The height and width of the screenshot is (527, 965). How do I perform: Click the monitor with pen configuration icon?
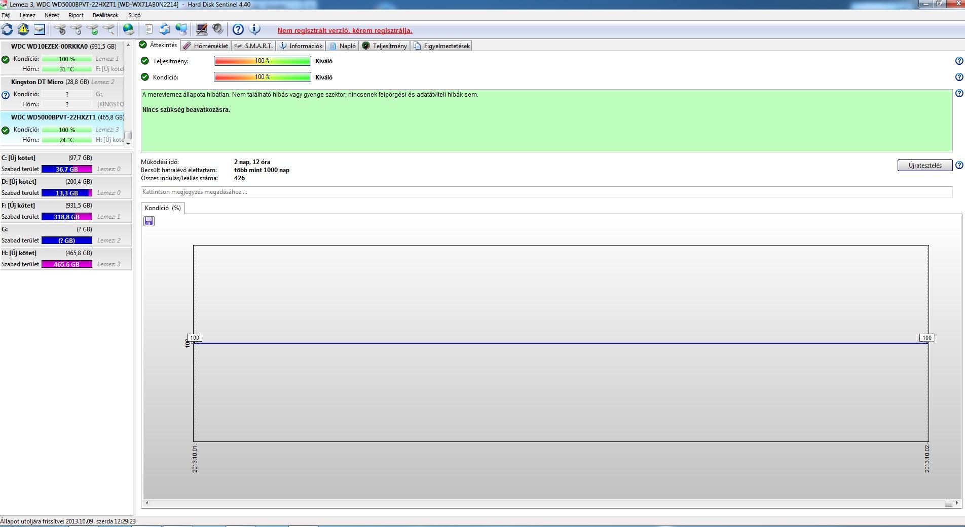coord(202,29)
